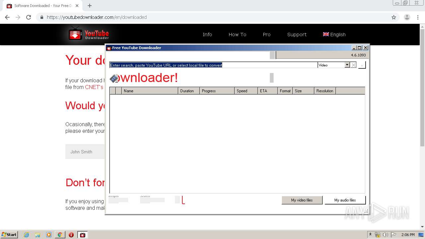425x239 pixels.
Task: Launch Internet Explorer from taskbar
Action: [27, 235]
